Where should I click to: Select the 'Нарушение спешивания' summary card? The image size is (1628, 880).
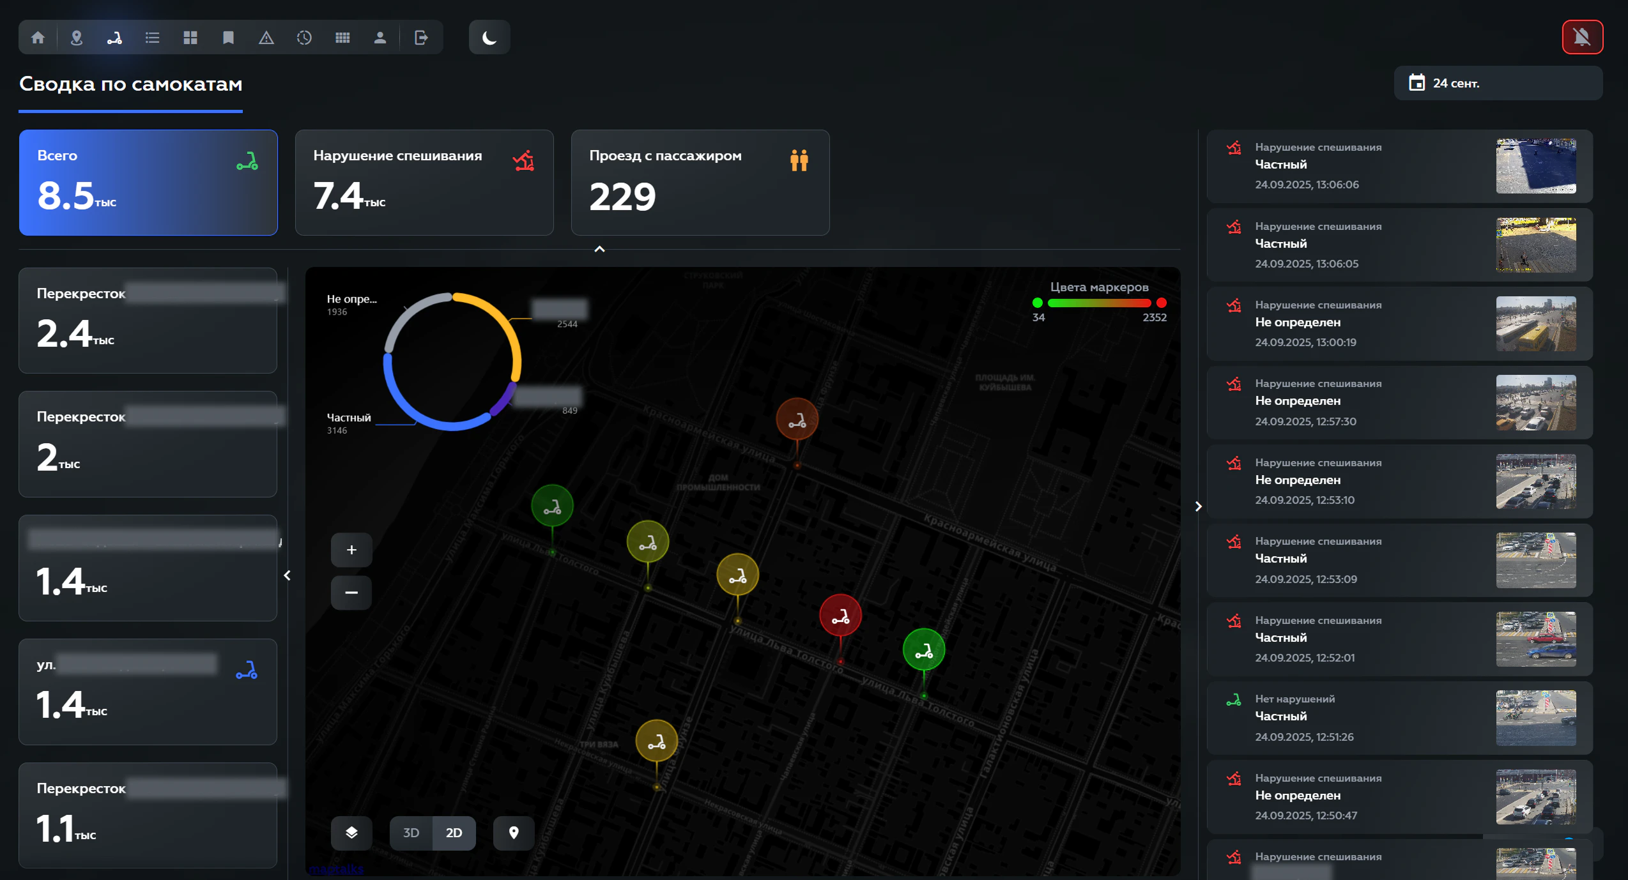(424, 183)
